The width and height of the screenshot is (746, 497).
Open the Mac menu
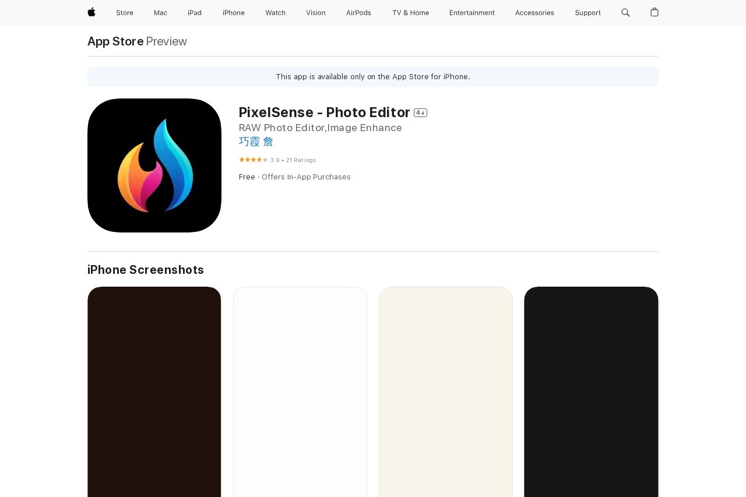160,13
